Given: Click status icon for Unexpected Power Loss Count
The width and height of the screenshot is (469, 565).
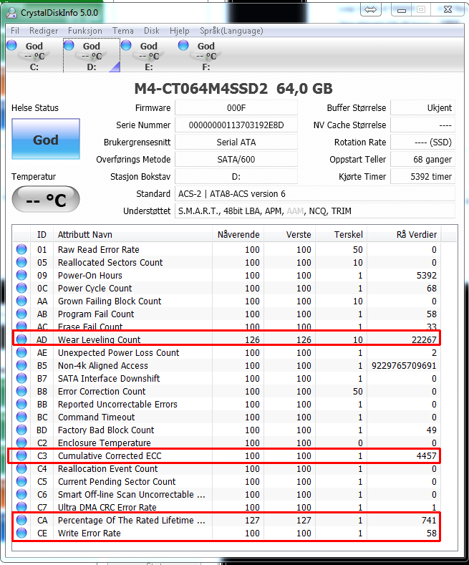Looking at the screenshot, I should (21, 352).
